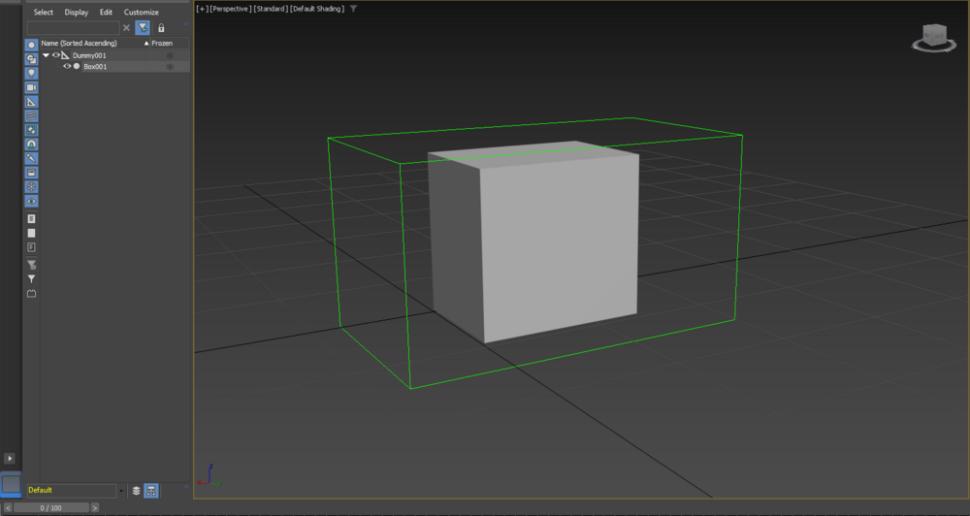Toggle the Display Geometry filter icon
970x516 pixels.
32,46
